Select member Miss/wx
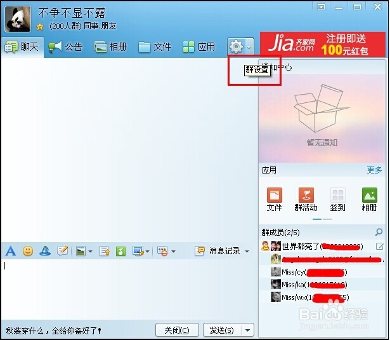 tap(322, 297)
